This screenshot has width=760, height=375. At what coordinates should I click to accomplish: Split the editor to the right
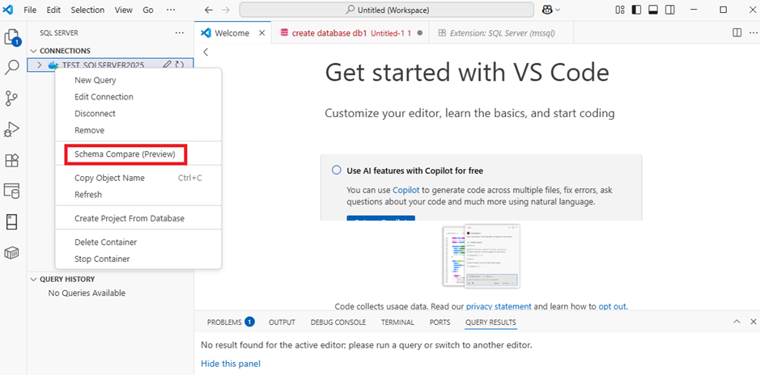pyautogui.click(x=737, y=32)
